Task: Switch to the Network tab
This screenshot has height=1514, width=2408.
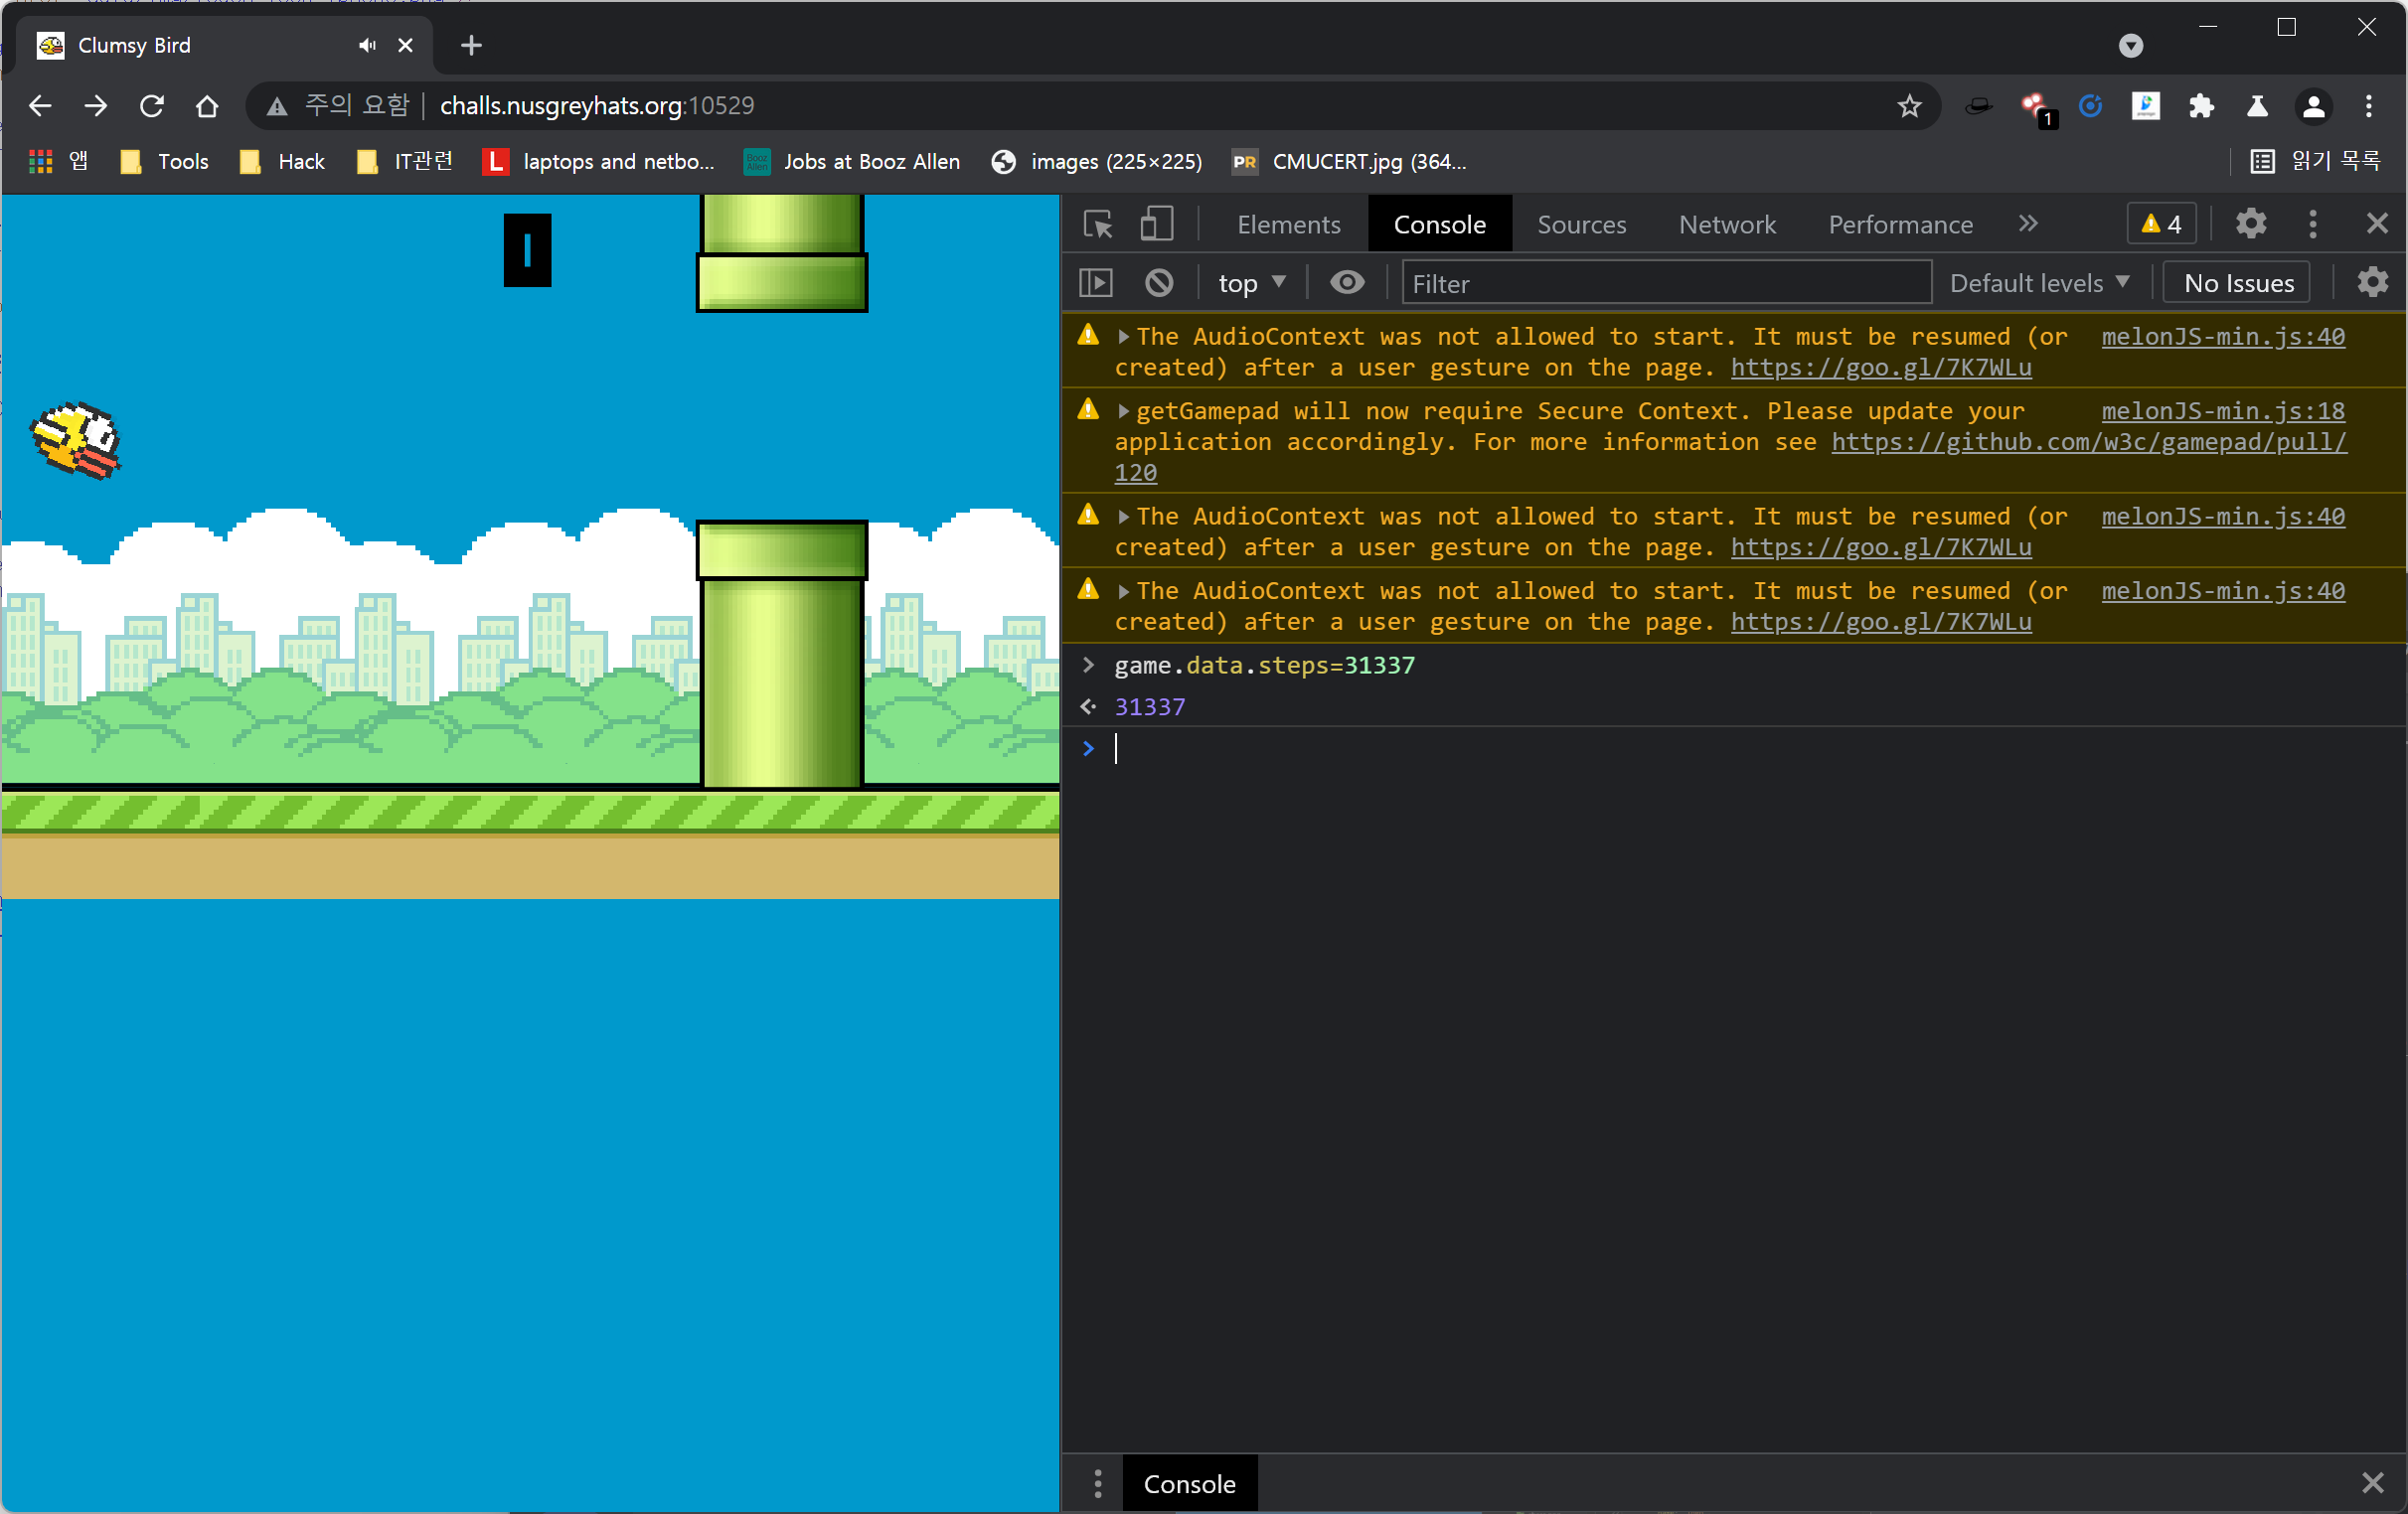Action: click(x=1726, y=224)
